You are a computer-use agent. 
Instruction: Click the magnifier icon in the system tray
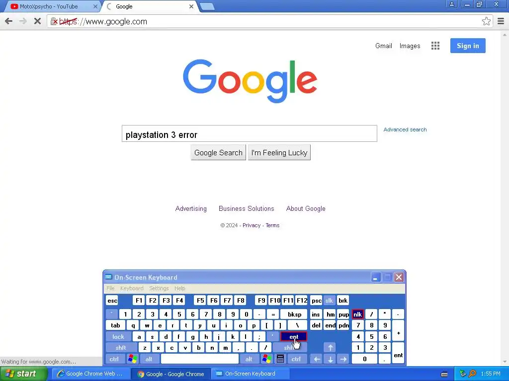point(473,374)
